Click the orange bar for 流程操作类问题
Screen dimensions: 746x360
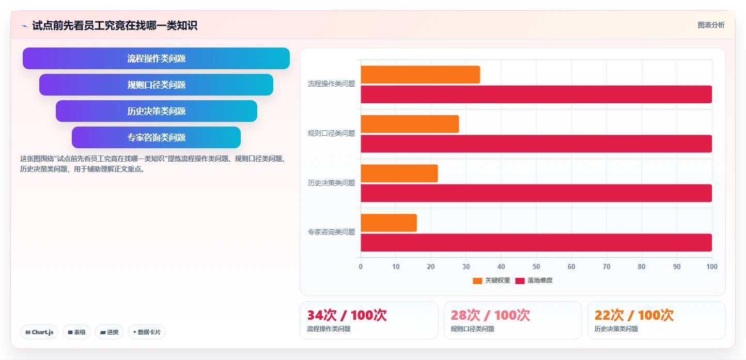(x=420, y=74)
